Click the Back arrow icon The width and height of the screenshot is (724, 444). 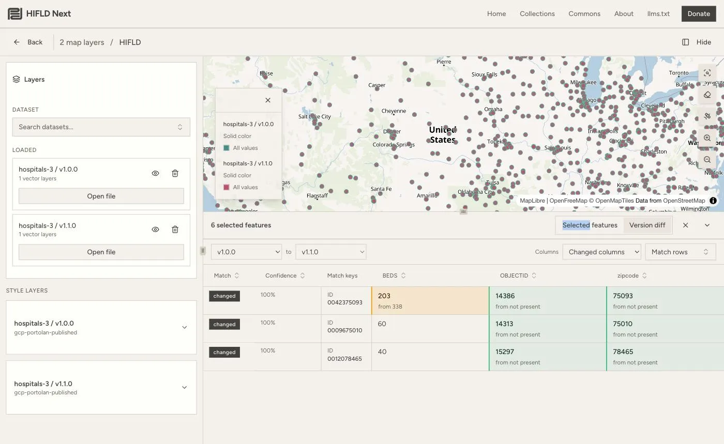point(17,42)
